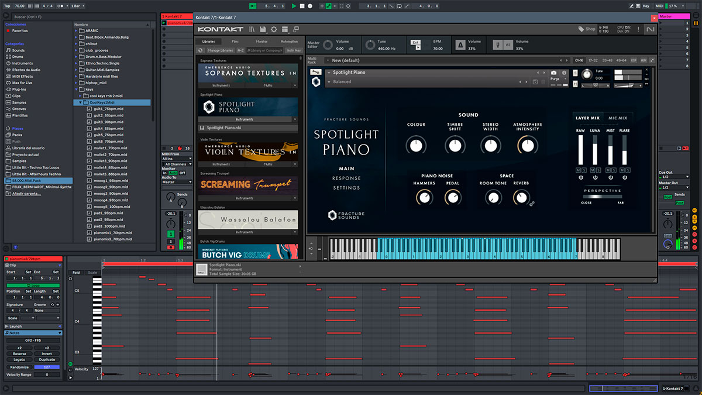Viewport: 702px width, 395px height.
Task: Switch to the Kontakt Files tab
Action: pos(235,42)
